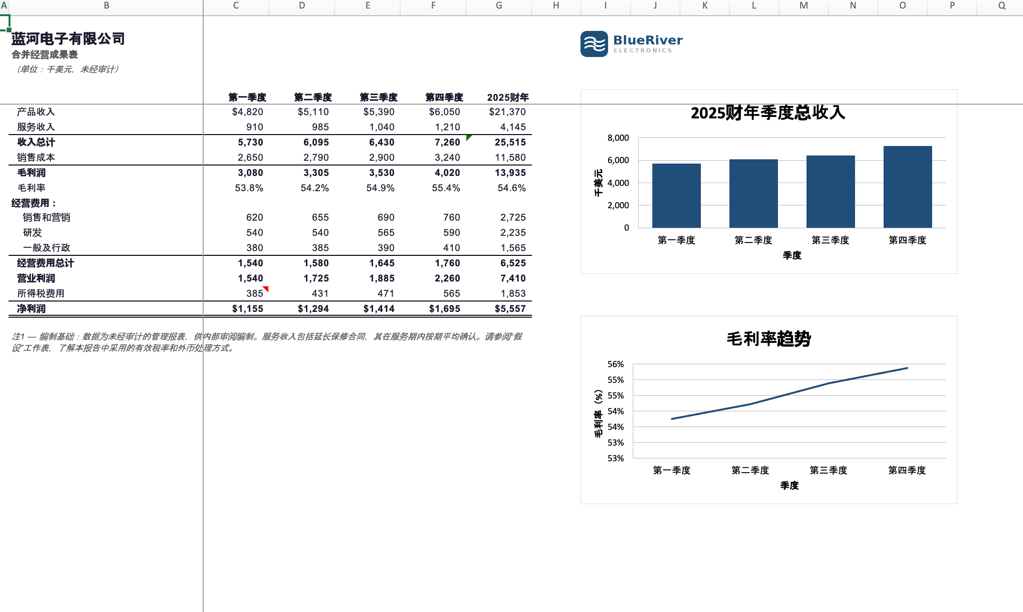Click the 销售和营销 row label
The image size is (1023, 612).
[46, 217]
